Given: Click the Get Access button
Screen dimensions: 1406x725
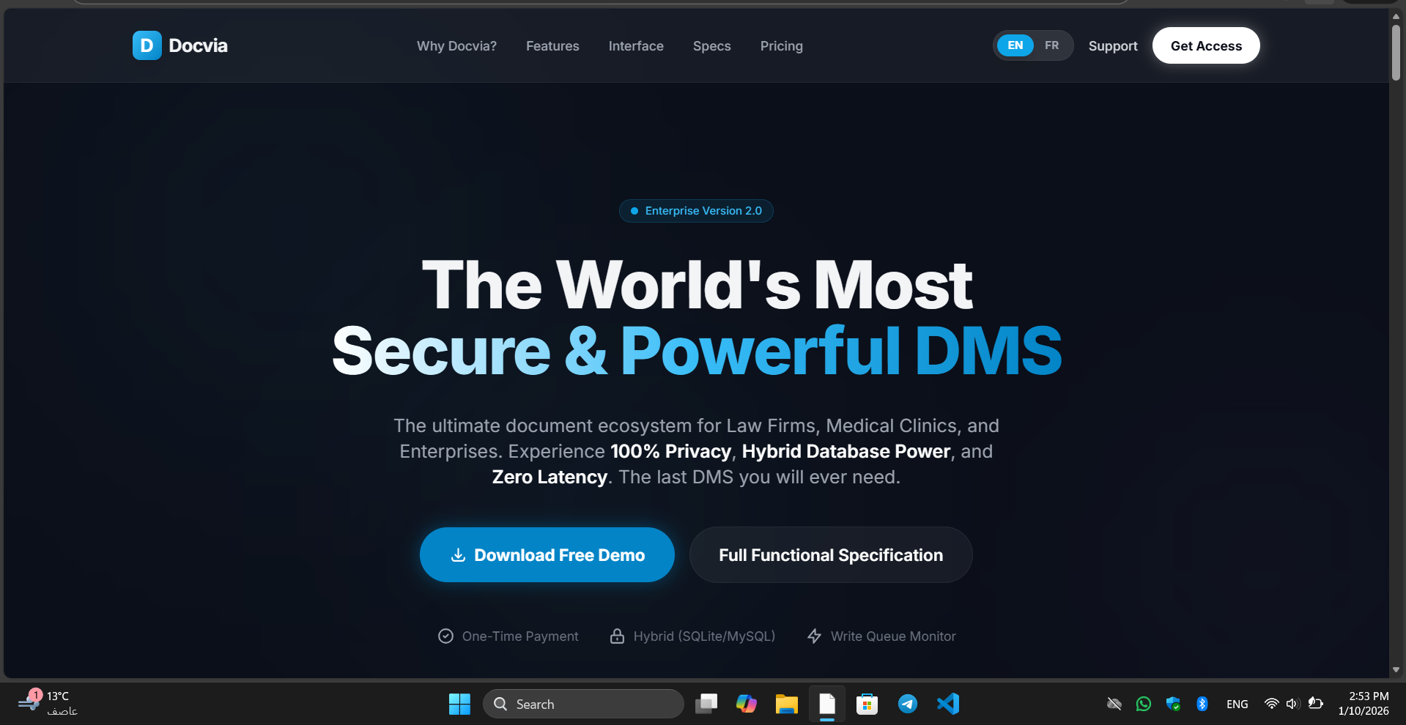Looking at the screenshot, I should pyautogui.click(x=1206, y=45).
